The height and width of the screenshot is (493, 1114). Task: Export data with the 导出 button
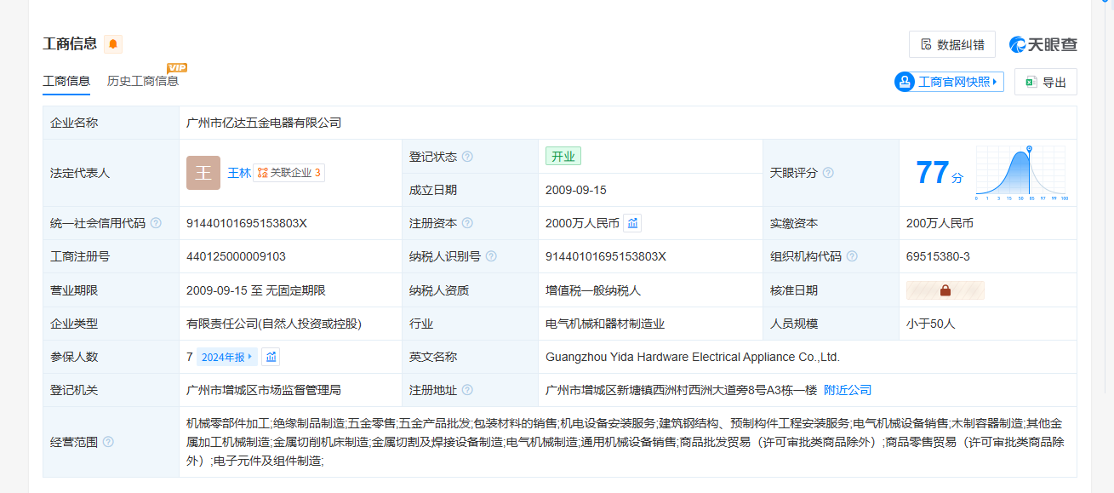(1045, 82)
